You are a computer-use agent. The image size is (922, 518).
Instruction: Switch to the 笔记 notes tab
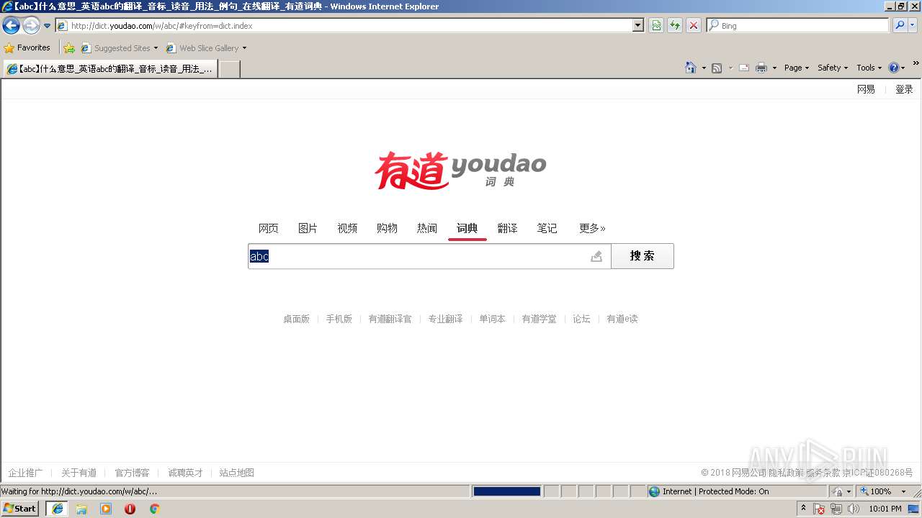click(547, 228)
